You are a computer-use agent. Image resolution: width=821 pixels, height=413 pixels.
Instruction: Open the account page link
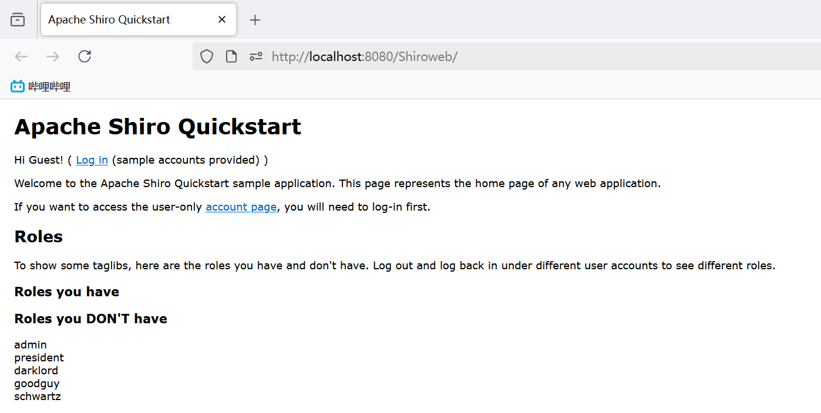(241, 207)
